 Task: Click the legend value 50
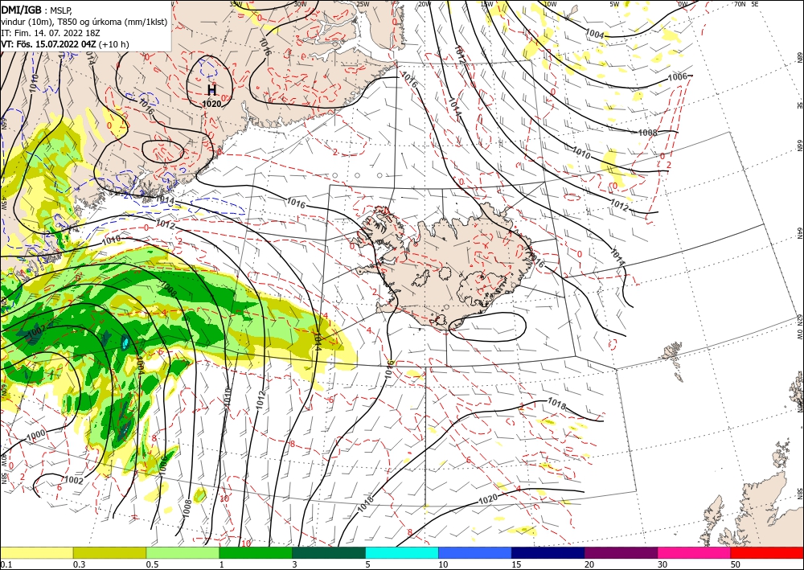pyautogui.click(x=736, y=564)
